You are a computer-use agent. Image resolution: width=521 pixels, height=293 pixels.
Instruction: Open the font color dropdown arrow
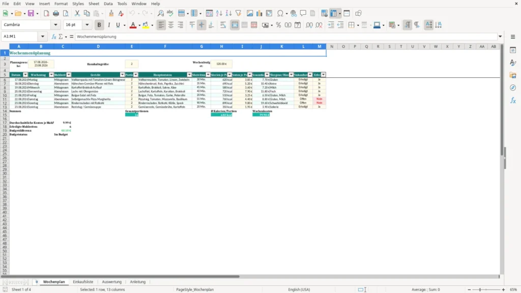(x=139, y=25)
